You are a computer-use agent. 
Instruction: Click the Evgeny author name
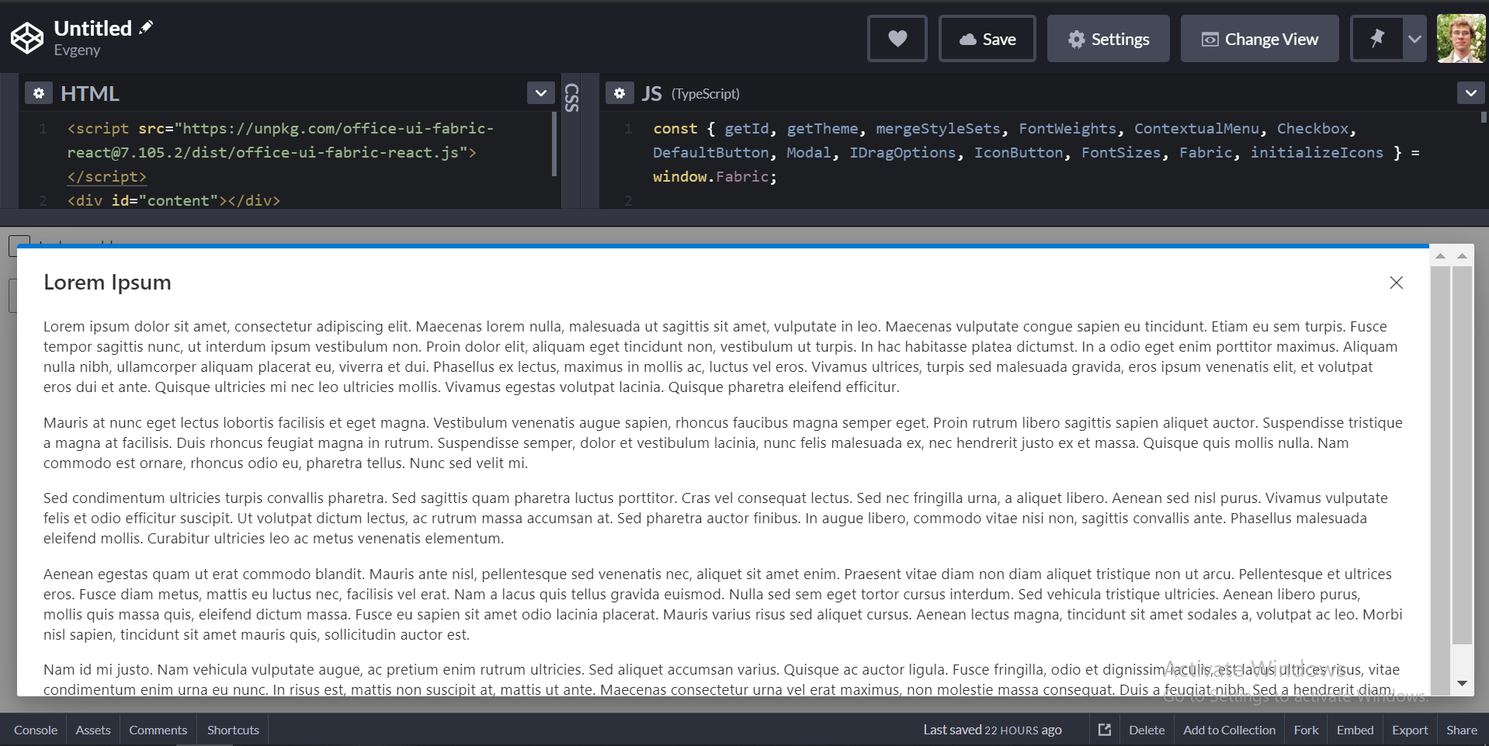tap(77, 50)
